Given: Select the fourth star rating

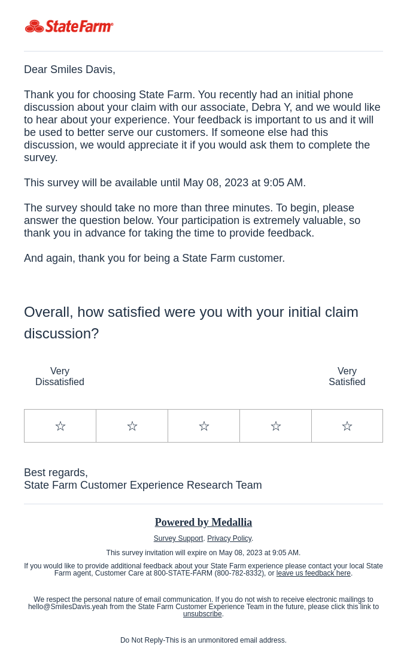Looking at the screenshot, I should pos(275,426).
